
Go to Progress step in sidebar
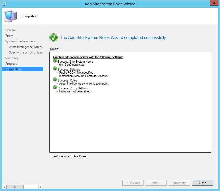[x=11, y=64]
